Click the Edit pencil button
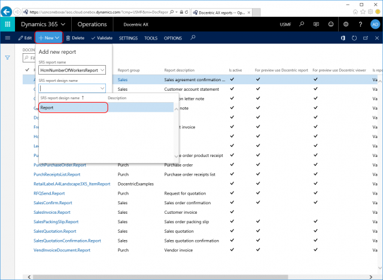The height and width of the screenshot is (280, 383). pyautogui.click(x=25, y=38)
